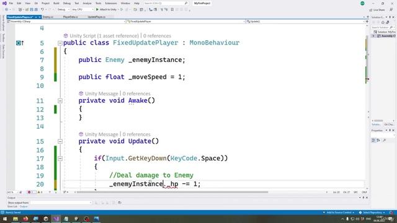This screenshot has height=223, width=397.
Task: Click the Properties categorized view icon
Action: 373,141
